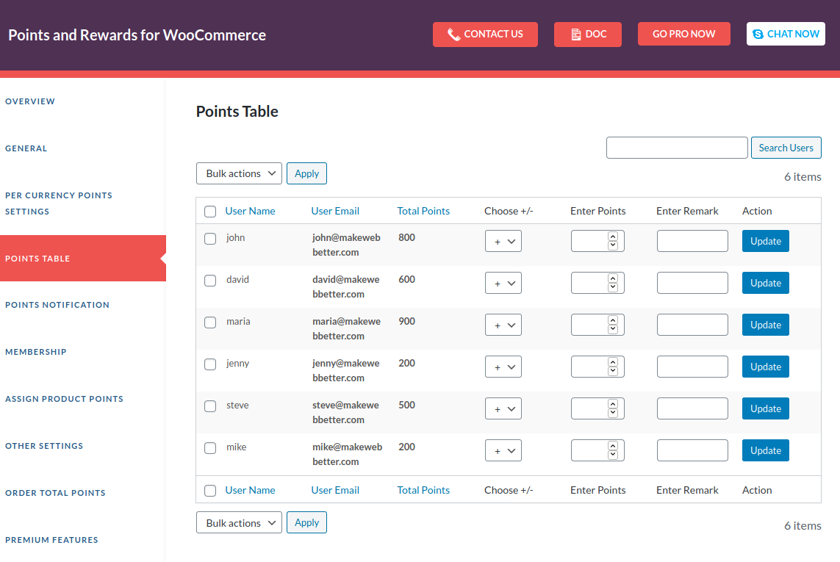The image size is (840, 562).
Task: Go to the Overview tab
Action: pyautogui.click(x=30, y=101)
